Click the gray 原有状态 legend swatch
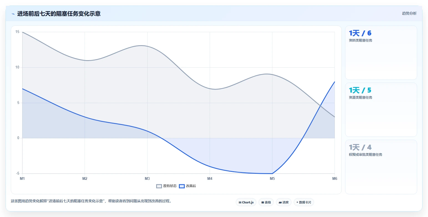Screen dimensions: 428x217 coord(159,186)
